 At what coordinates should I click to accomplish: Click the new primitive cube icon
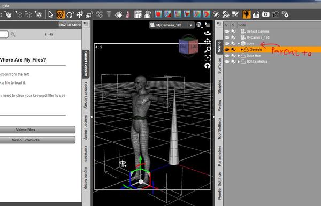click(19, 14)
